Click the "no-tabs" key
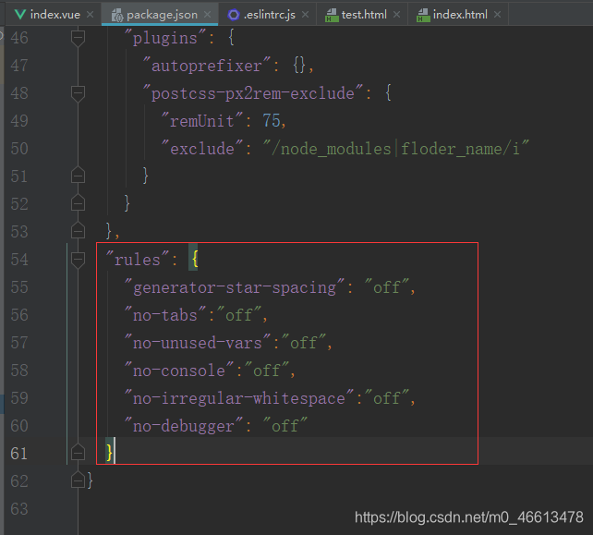593x535 pixels. (165, 315)
